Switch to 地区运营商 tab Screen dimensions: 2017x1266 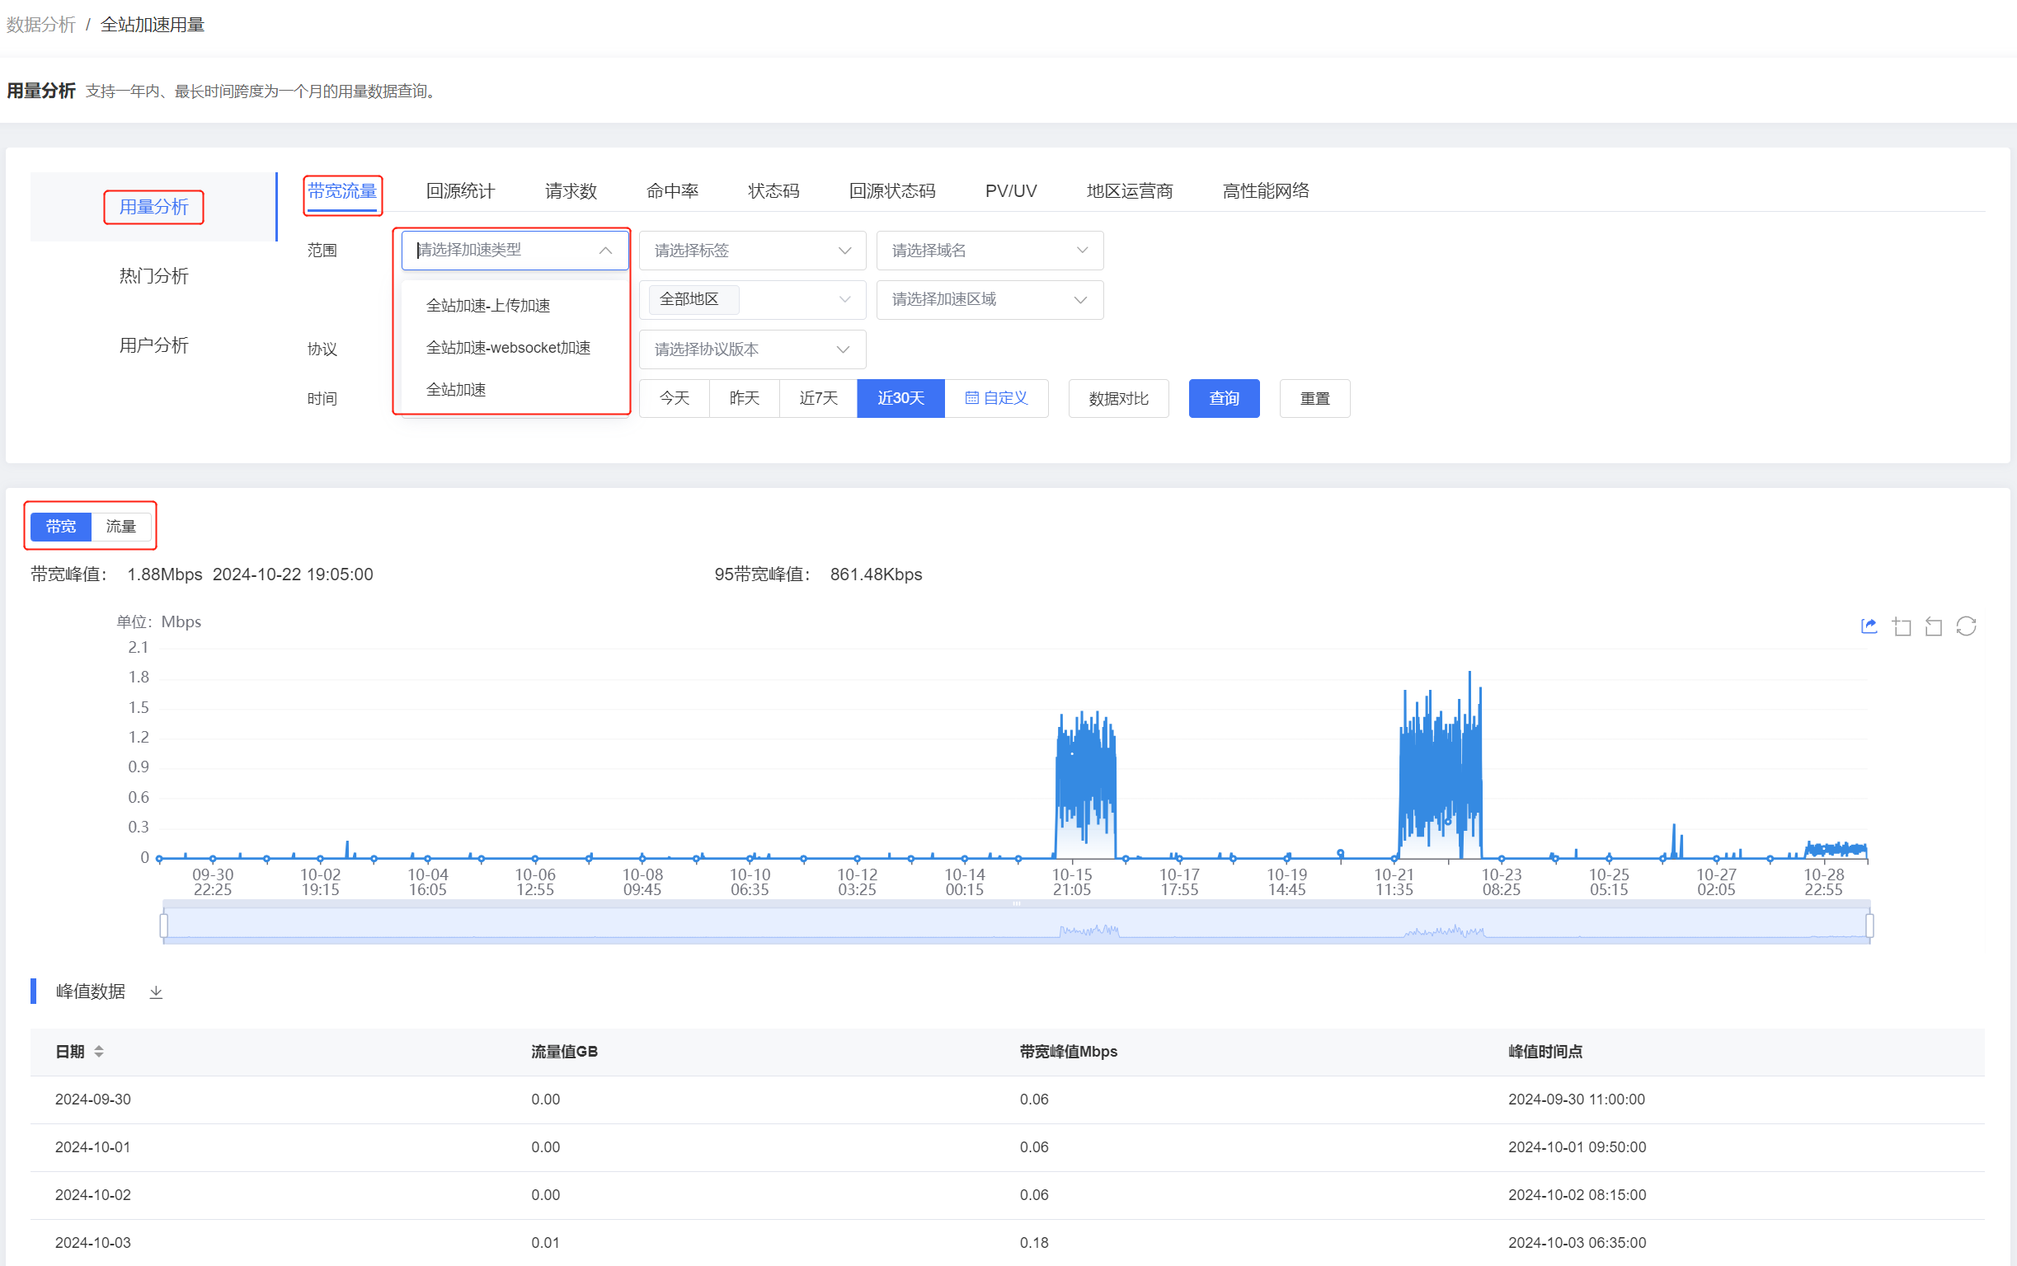coord(1129,192)
